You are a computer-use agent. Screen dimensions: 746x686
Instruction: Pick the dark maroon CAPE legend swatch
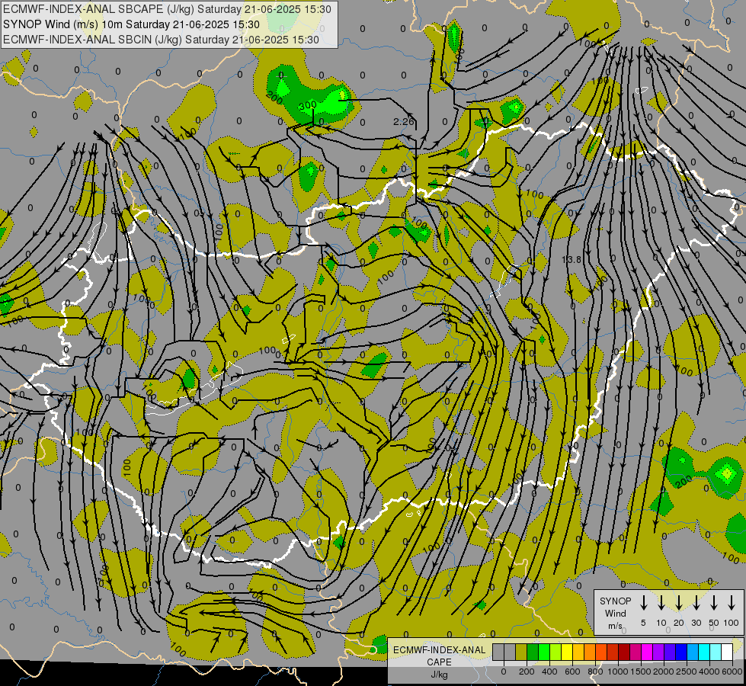click(x=624, y=652)
